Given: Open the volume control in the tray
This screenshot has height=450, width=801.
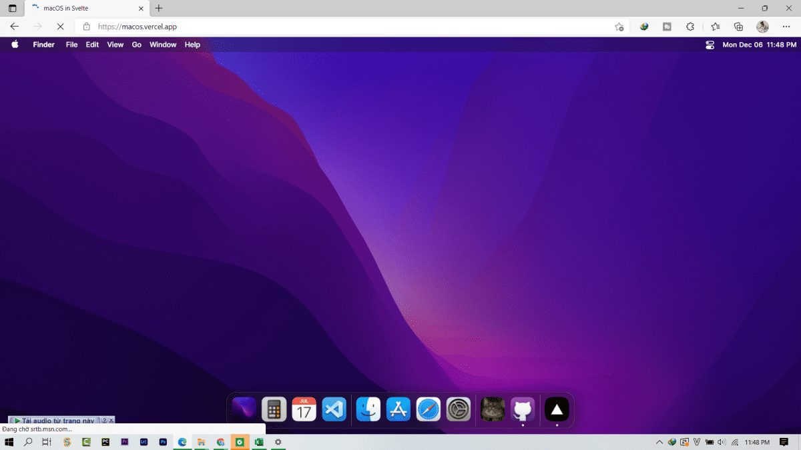Looking at the screenshot, I should pyautogui.click(x=722, y=442).
